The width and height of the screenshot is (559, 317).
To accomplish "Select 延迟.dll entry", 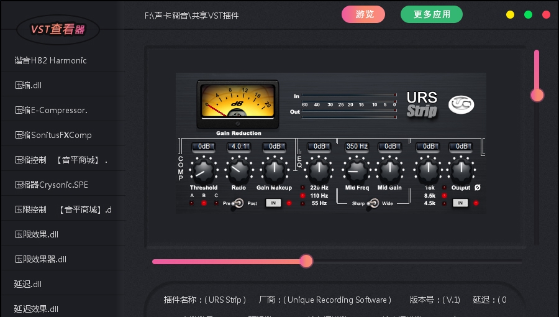I will [x=63, y=284].
